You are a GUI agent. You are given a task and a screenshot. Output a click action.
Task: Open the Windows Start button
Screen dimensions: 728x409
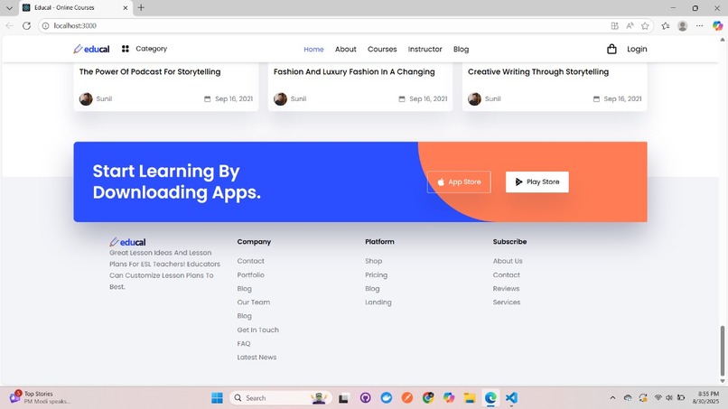[217, 398]
